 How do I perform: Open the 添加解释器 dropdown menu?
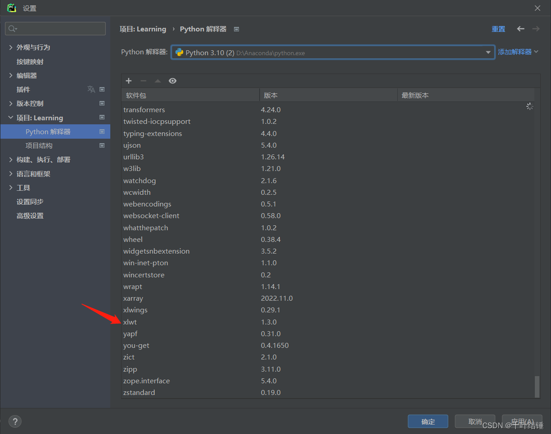518,52
